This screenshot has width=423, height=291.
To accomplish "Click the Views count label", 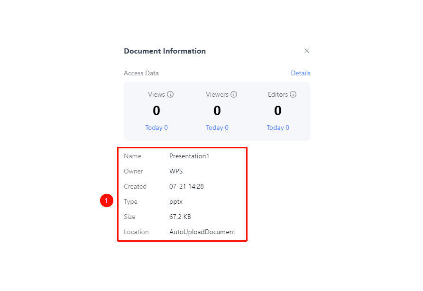I will click(156, 94).
